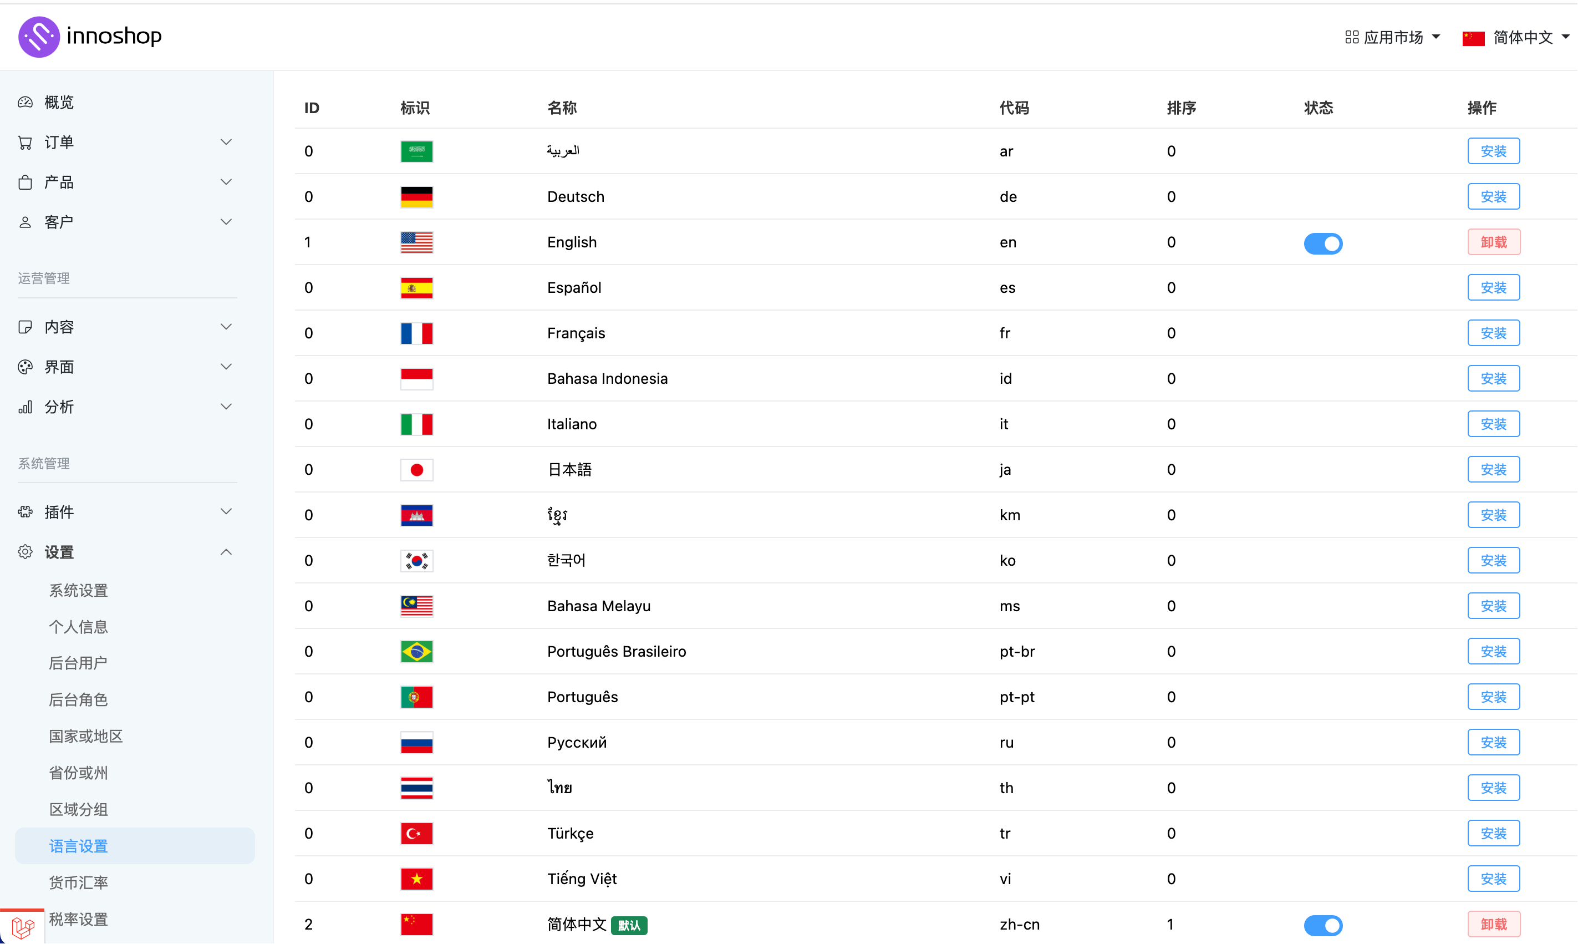Image resolution: width=1578 pixels, height=944 pixels.
Task: Uninstall the English language
Action: [1493, 242]
